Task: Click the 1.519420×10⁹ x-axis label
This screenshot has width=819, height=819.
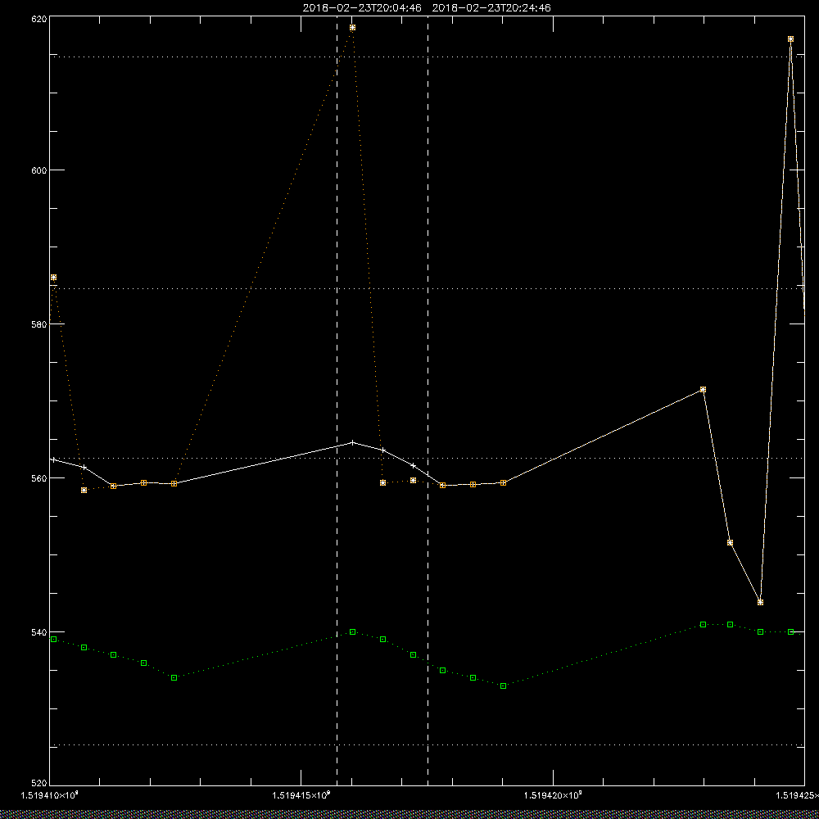Action: (553, 795)
